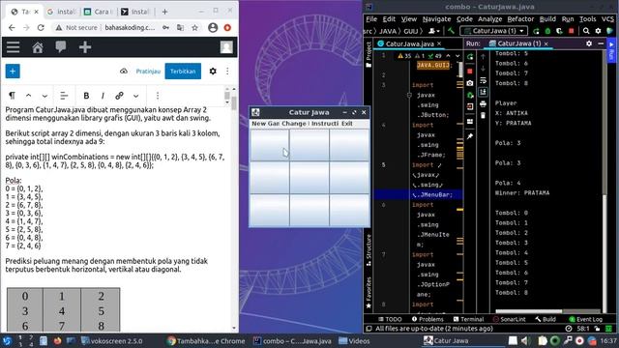This screenshot has width=619, height=348.
Task: Open the Problems tool window tab
Action: point(427,319)
